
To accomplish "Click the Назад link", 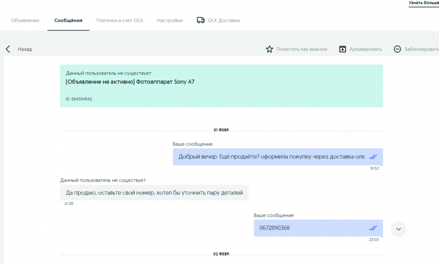I will coord(25,49).
